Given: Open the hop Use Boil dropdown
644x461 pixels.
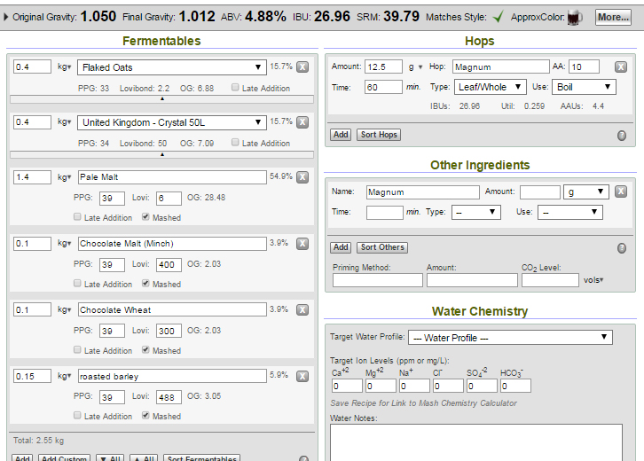Looking at the screenshot, I should [x=584, y=87].
